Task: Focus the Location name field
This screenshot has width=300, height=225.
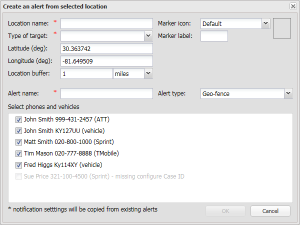Action: [x=106, y=23]
